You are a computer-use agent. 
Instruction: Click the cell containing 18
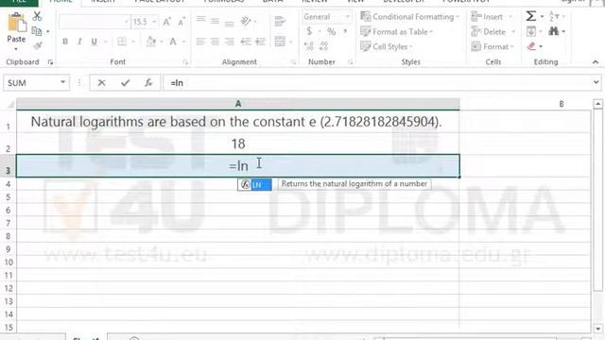click(238, 144)
